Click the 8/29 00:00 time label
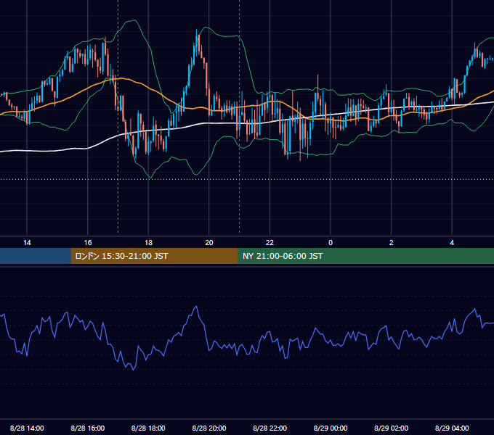Image resolution: width=494 pixels, height=435 pixels. 331,428
